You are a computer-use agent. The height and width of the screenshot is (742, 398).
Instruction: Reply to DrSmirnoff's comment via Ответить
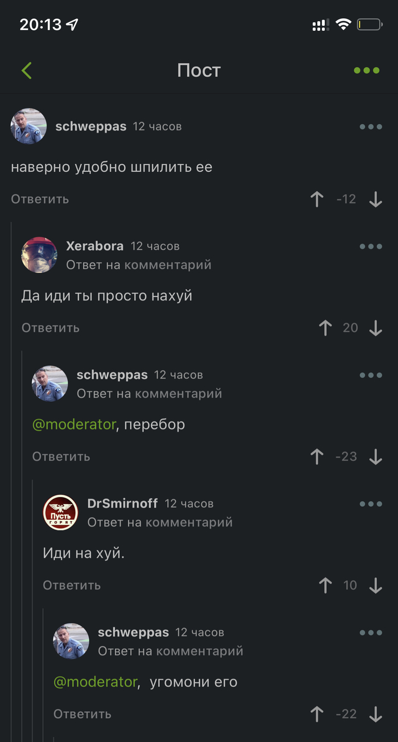coord(72,585)
